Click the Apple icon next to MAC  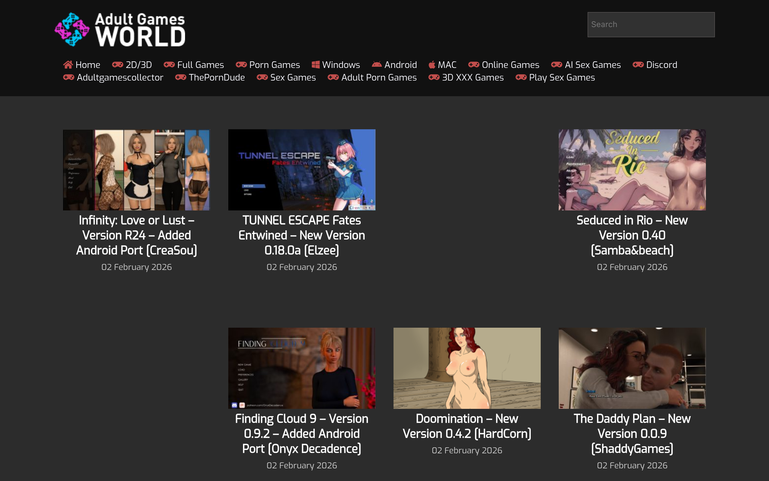click(x=432, y=65)
